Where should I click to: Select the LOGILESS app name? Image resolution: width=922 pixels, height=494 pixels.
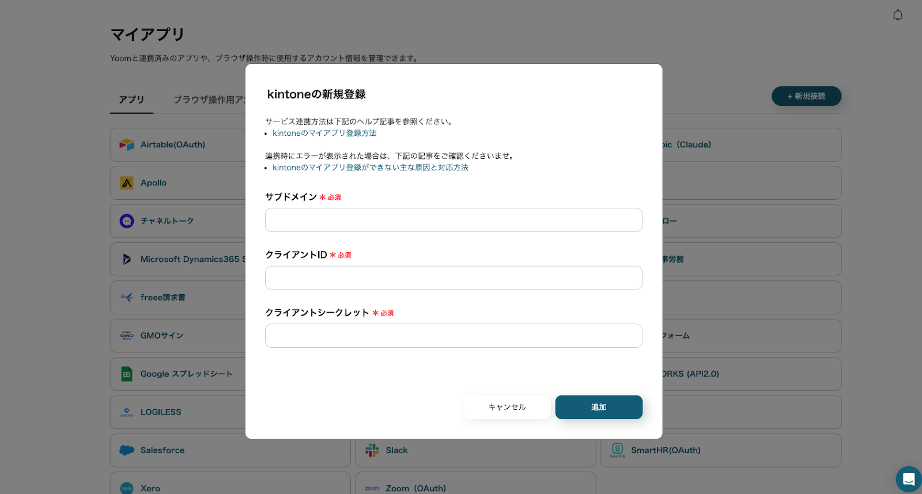click(161, 412)
